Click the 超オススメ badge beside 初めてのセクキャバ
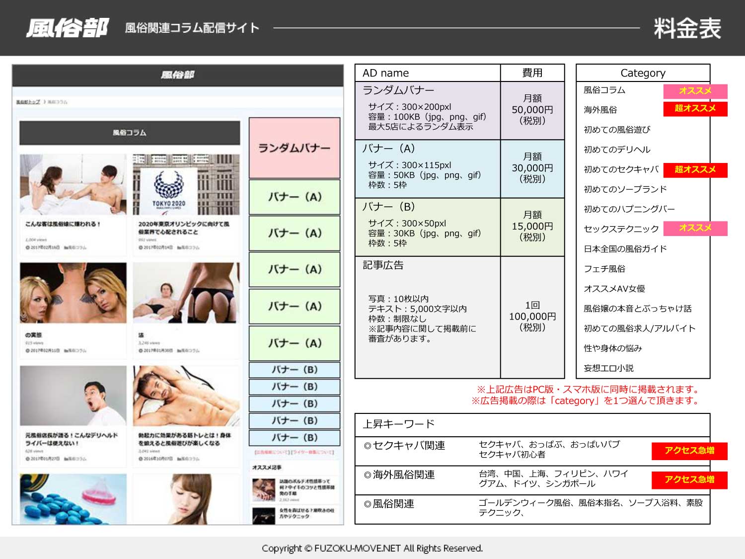745x559 pixels. (695, 169)
